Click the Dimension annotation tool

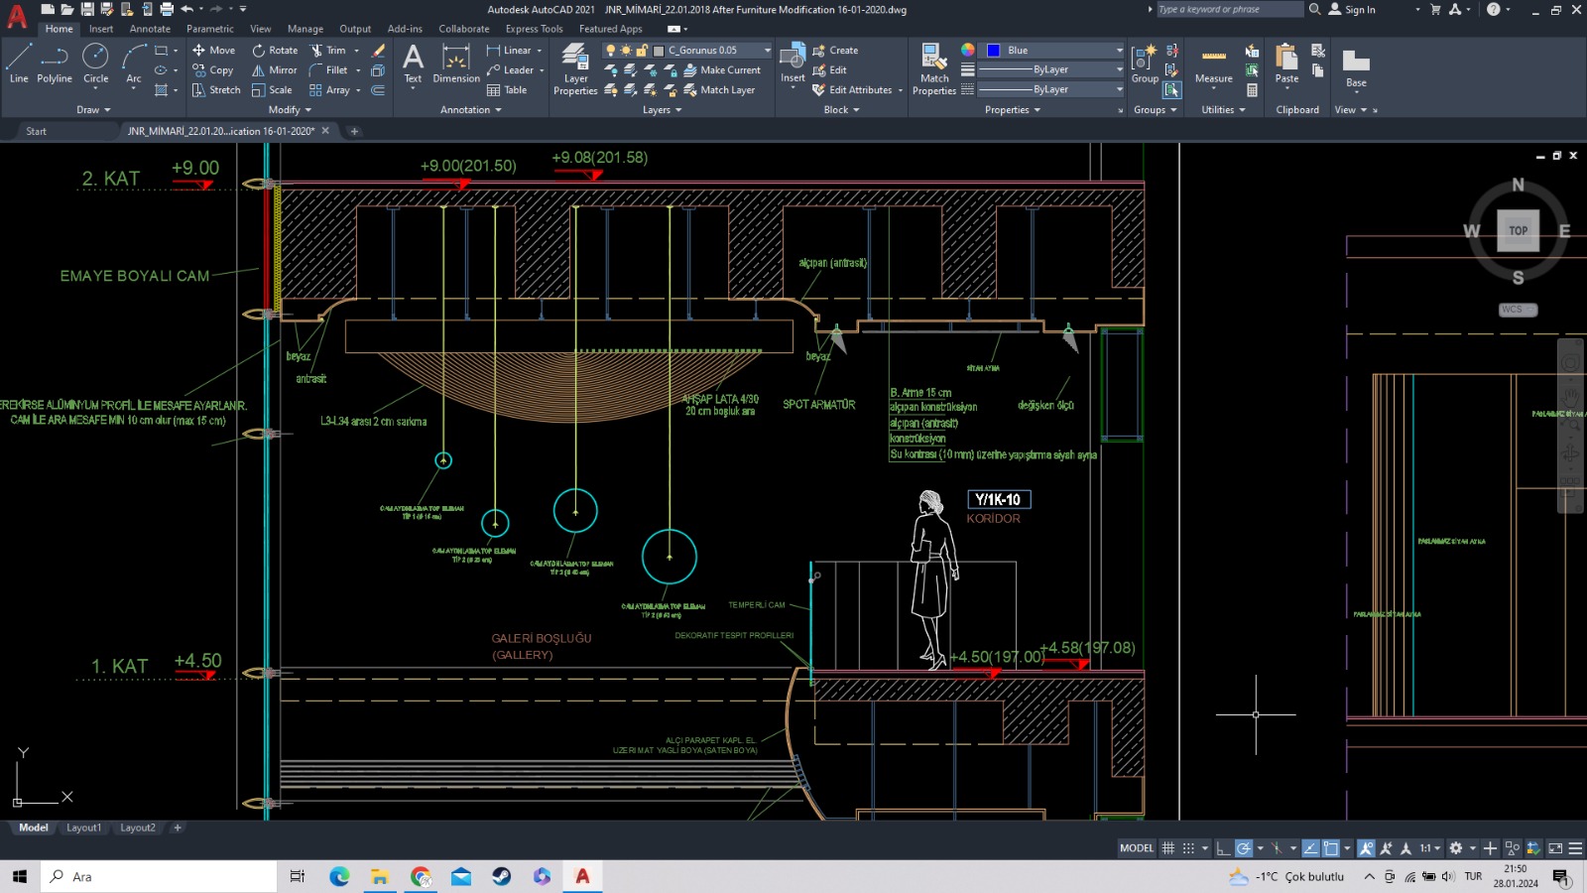[x=455, y=64]
